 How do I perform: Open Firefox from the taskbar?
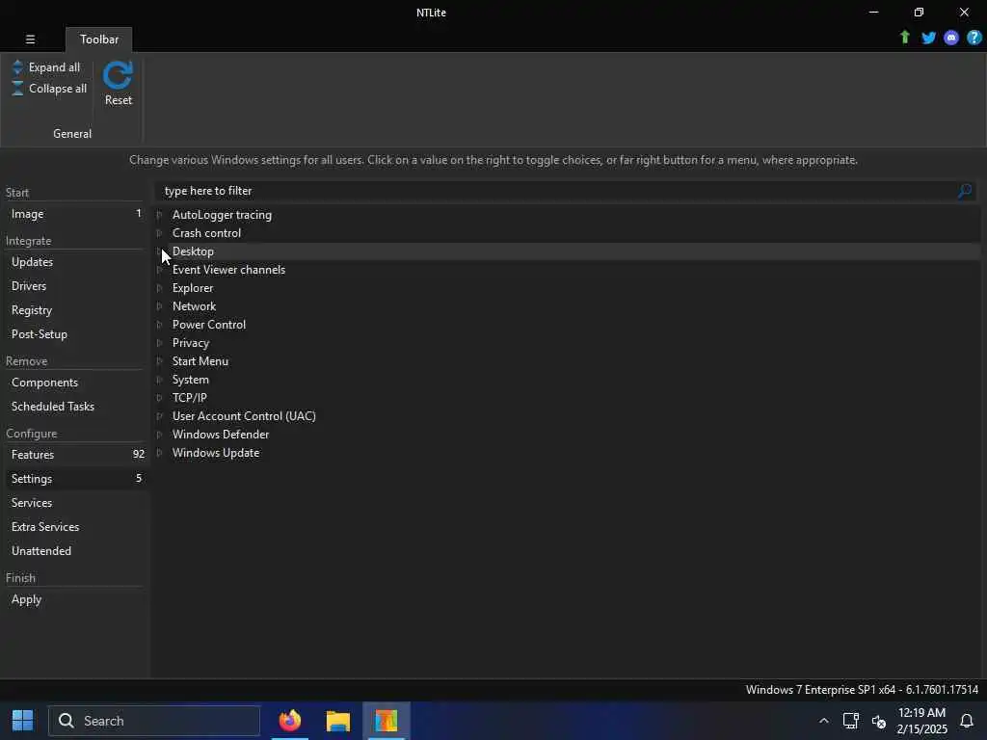290,721
